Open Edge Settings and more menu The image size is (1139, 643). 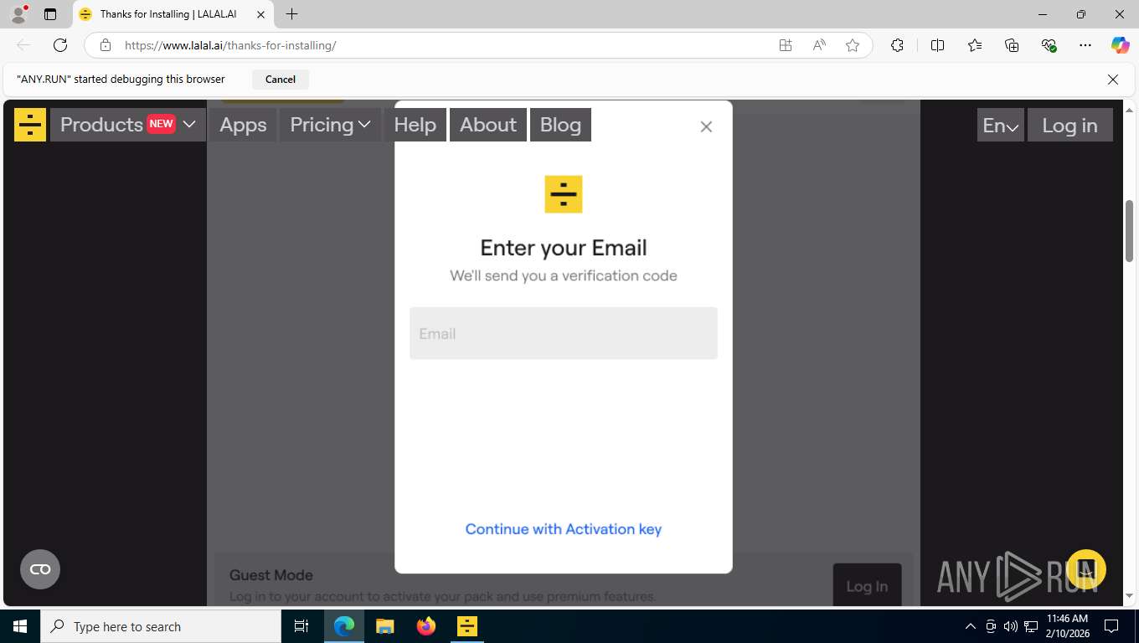point(1085,45)
